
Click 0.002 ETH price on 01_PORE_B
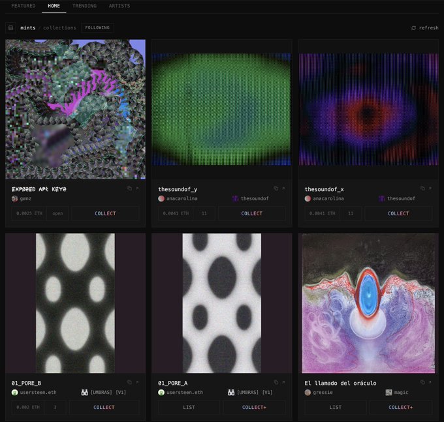[x=28, y=407]
